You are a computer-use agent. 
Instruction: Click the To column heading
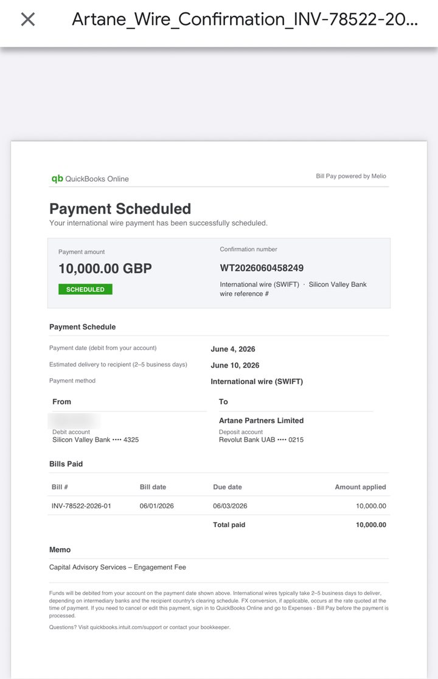pyautogui.click(x=223, y=402)
